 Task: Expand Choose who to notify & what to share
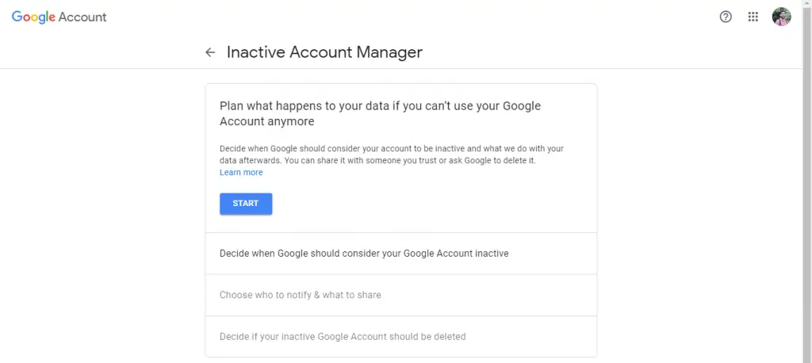(x=400, y=295)
